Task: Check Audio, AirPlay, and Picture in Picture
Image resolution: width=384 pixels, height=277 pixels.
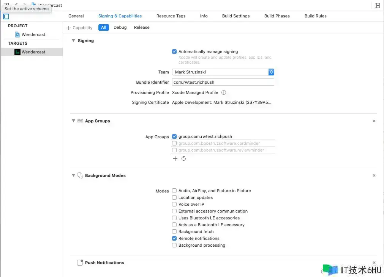Action: click(x=174, y=191)
